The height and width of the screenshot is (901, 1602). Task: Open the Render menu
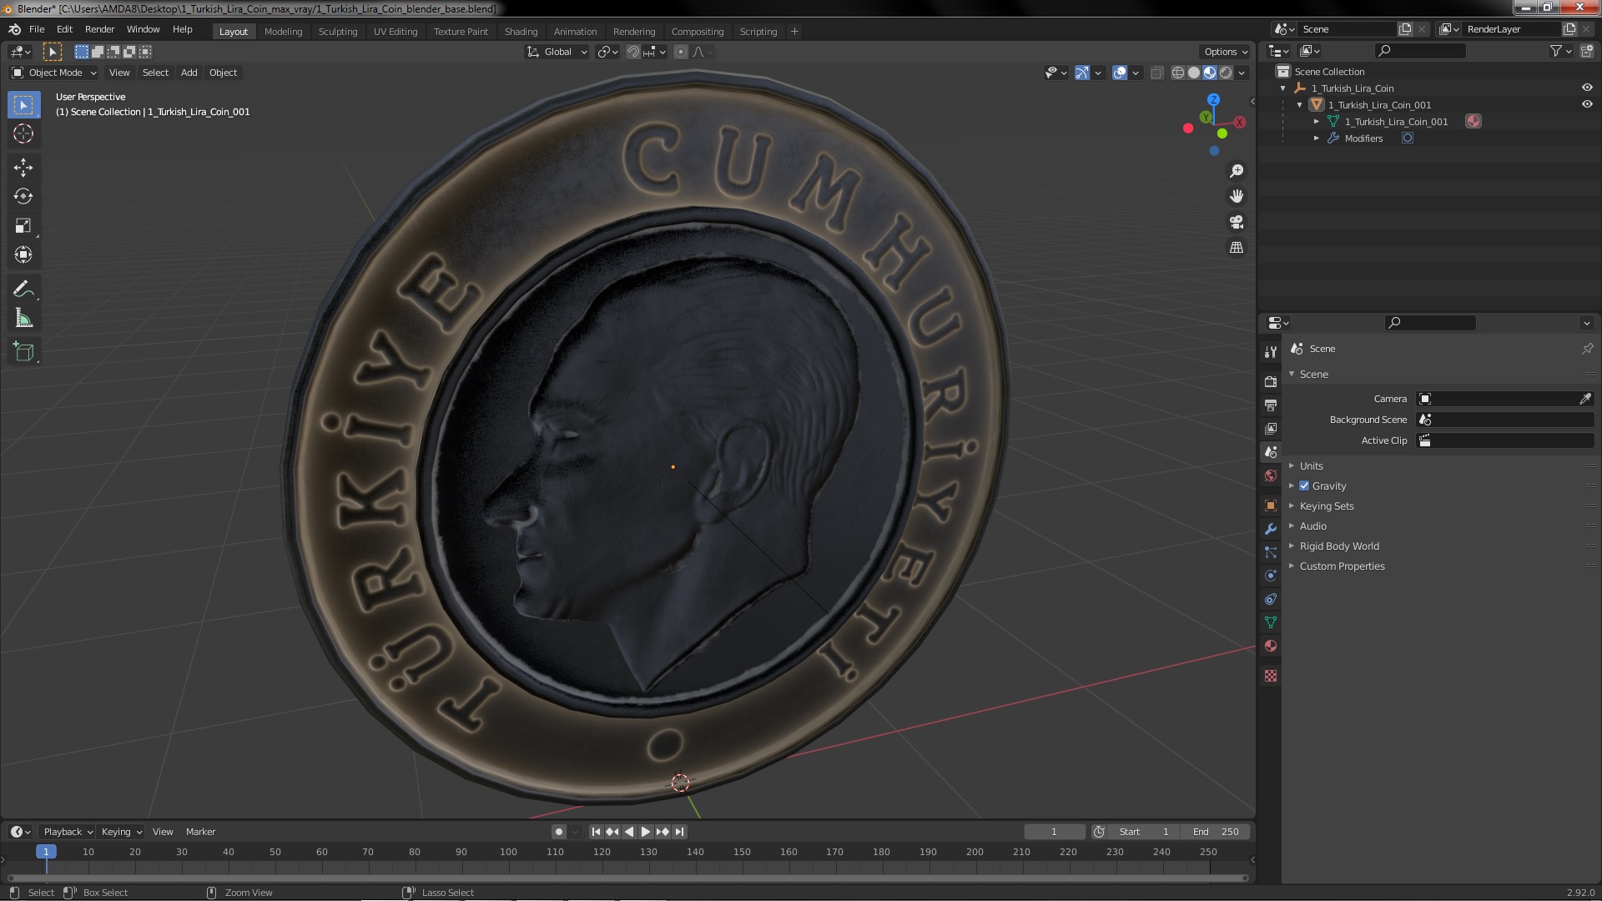[x=99, y=29]
